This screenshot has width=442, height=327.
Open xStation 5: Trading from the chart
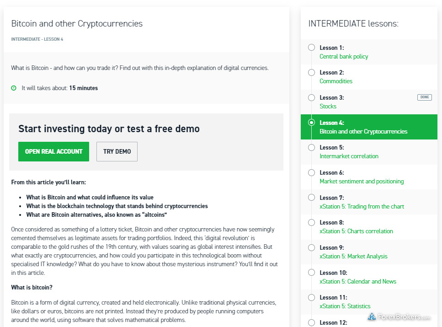pos(362,207)
